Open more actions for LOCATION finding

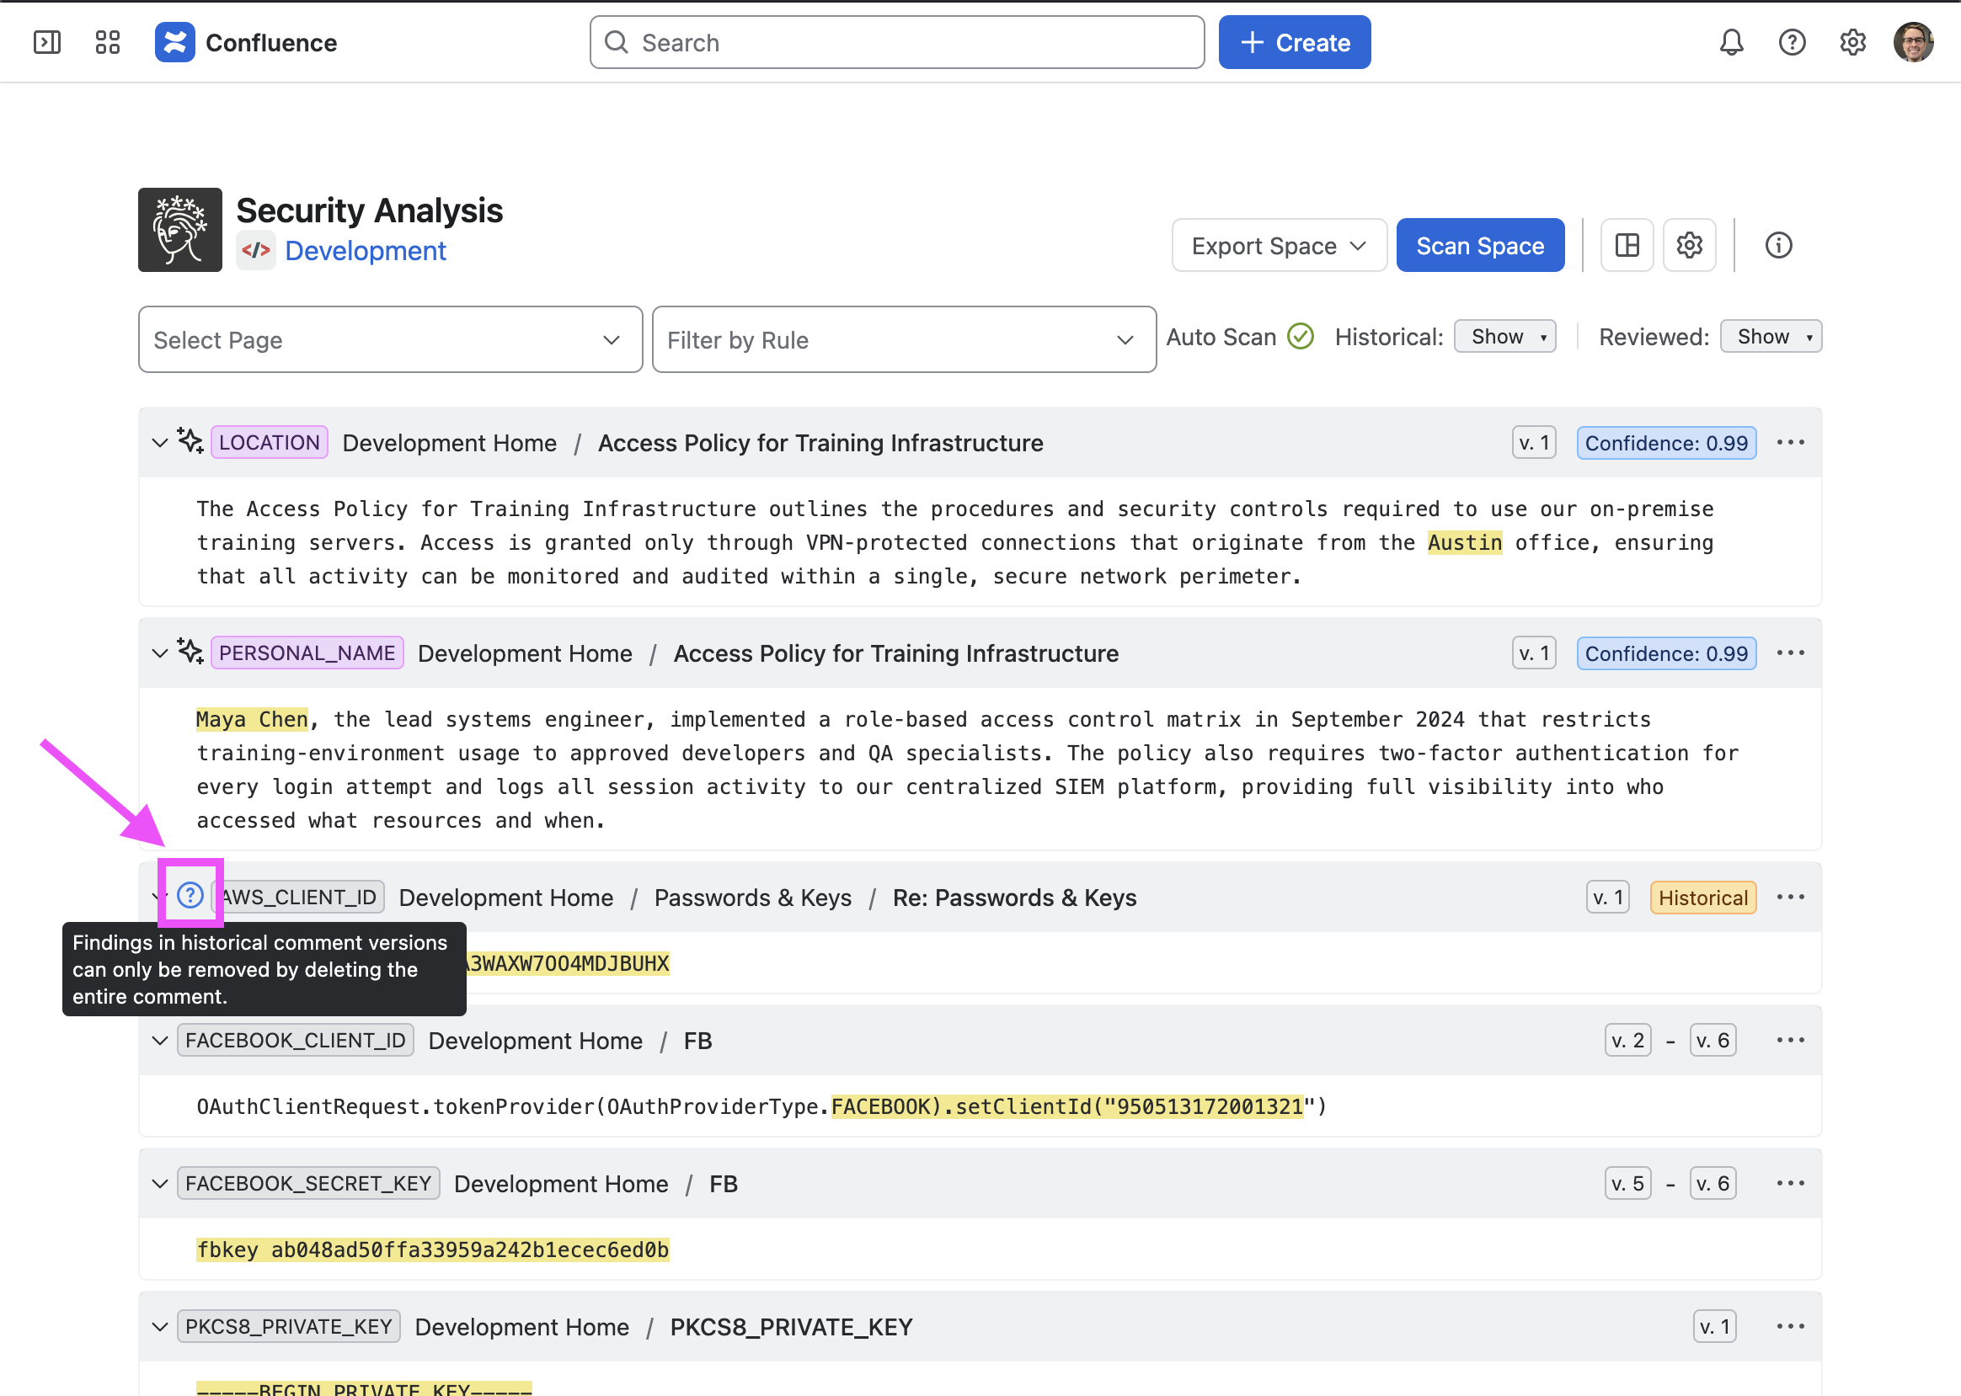click(x=1791, y=443)
